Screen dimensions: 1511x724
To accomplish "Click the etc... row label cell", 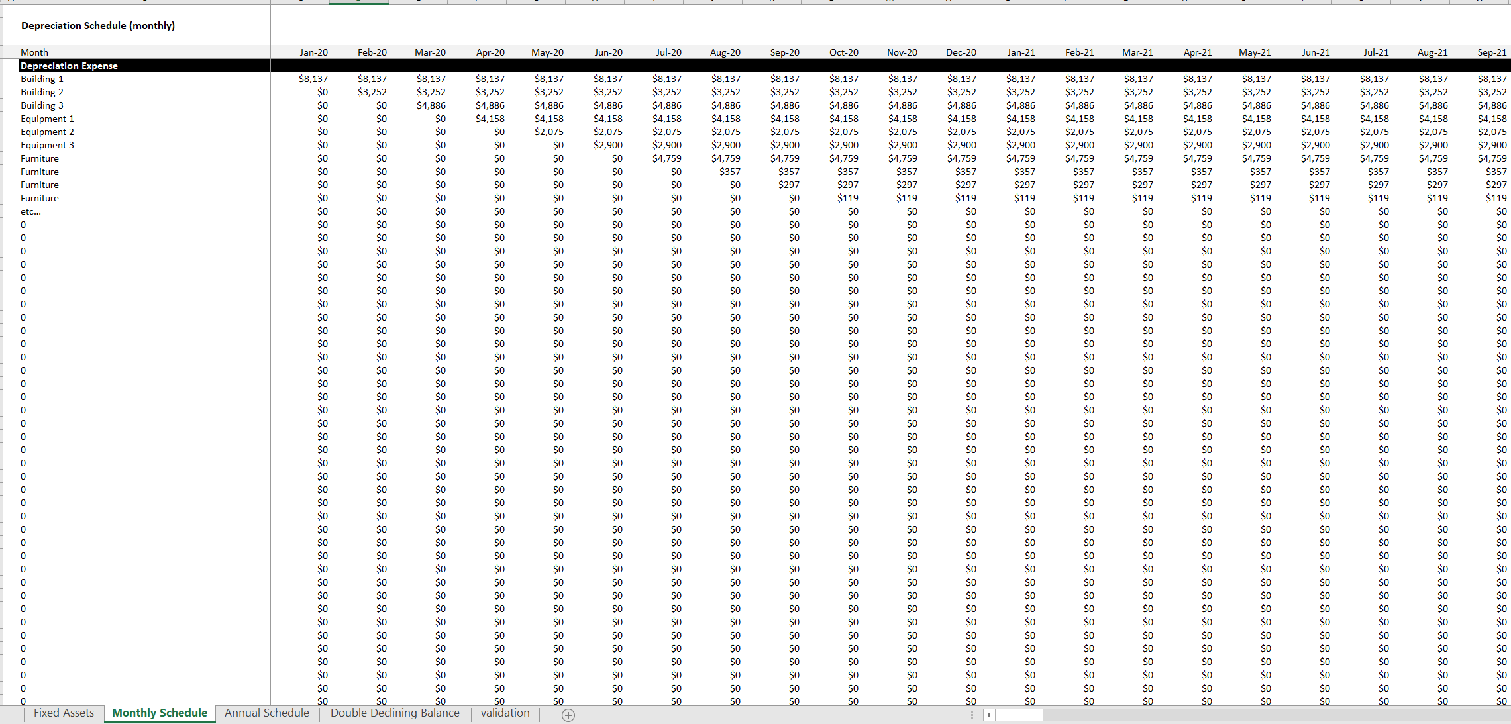I will [30, 211].
